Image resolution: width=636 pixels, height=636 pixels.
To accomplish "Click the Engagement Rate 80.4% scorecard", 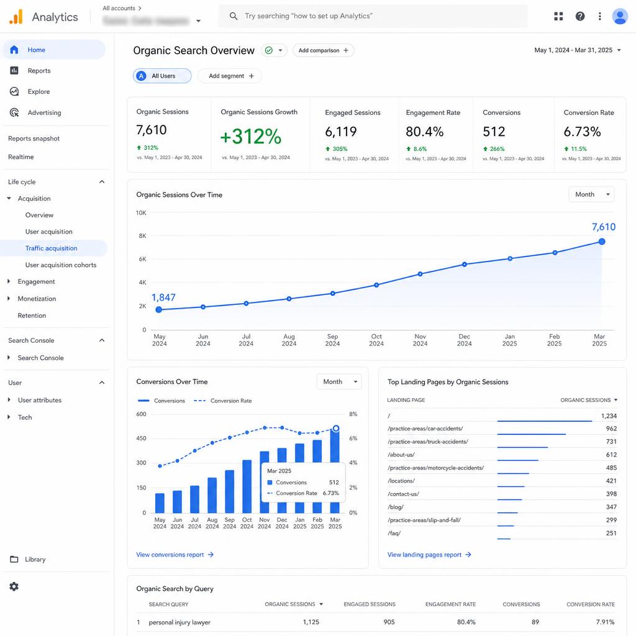I will pos(435,134).
